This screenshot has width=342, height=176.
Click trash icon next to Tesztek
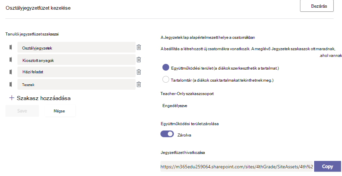tap(139, 84)
